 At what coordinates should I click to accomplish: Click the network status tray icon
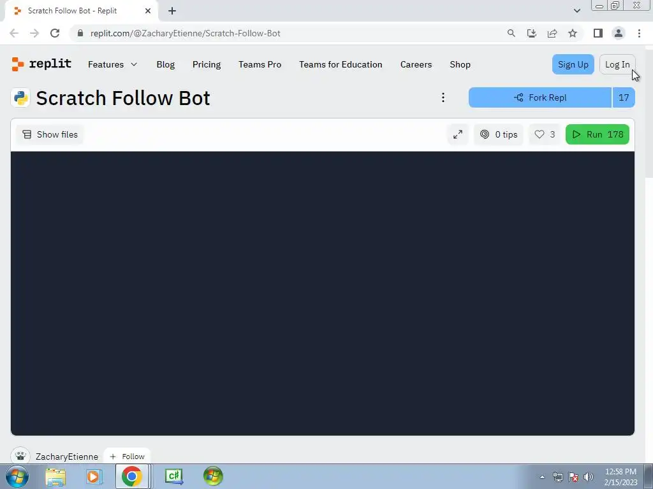[x=557, y=477]
